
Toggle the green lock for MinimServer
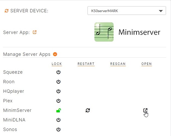pos(58,110)
